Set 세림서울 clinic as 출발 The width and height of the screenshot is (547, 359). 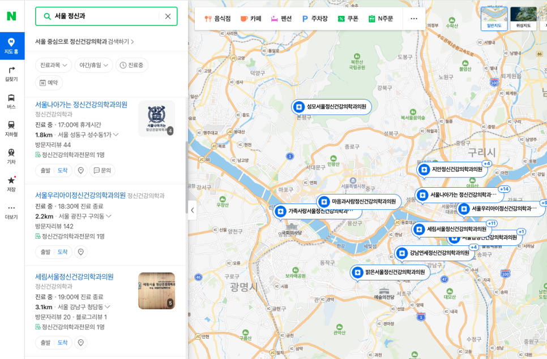coord(45,343)
